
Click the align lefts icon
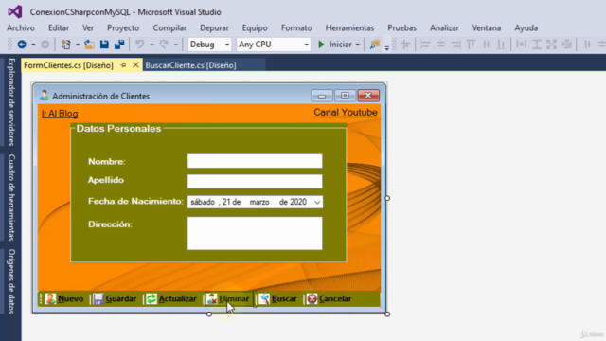click(x=425, y=45)
